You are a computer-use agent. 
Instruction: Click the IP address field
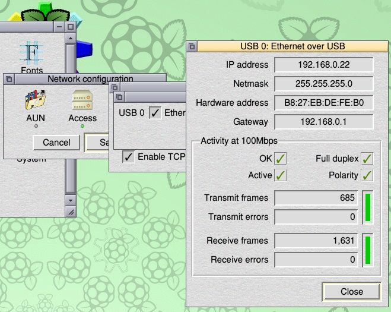[323, 65]
